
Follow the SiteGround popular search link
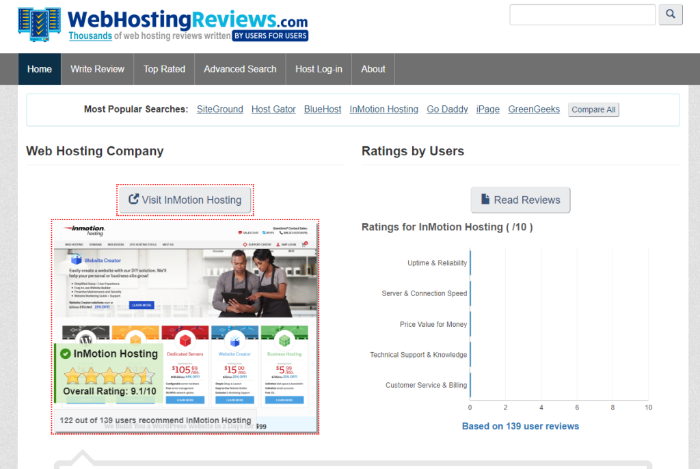(219, 109)
